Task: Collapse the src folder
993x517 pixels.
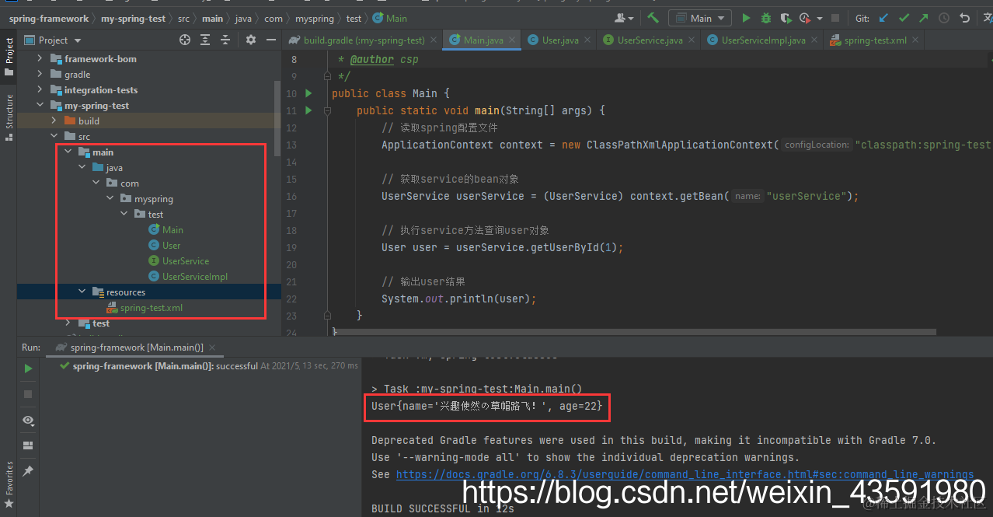Action: click(54, 136)
